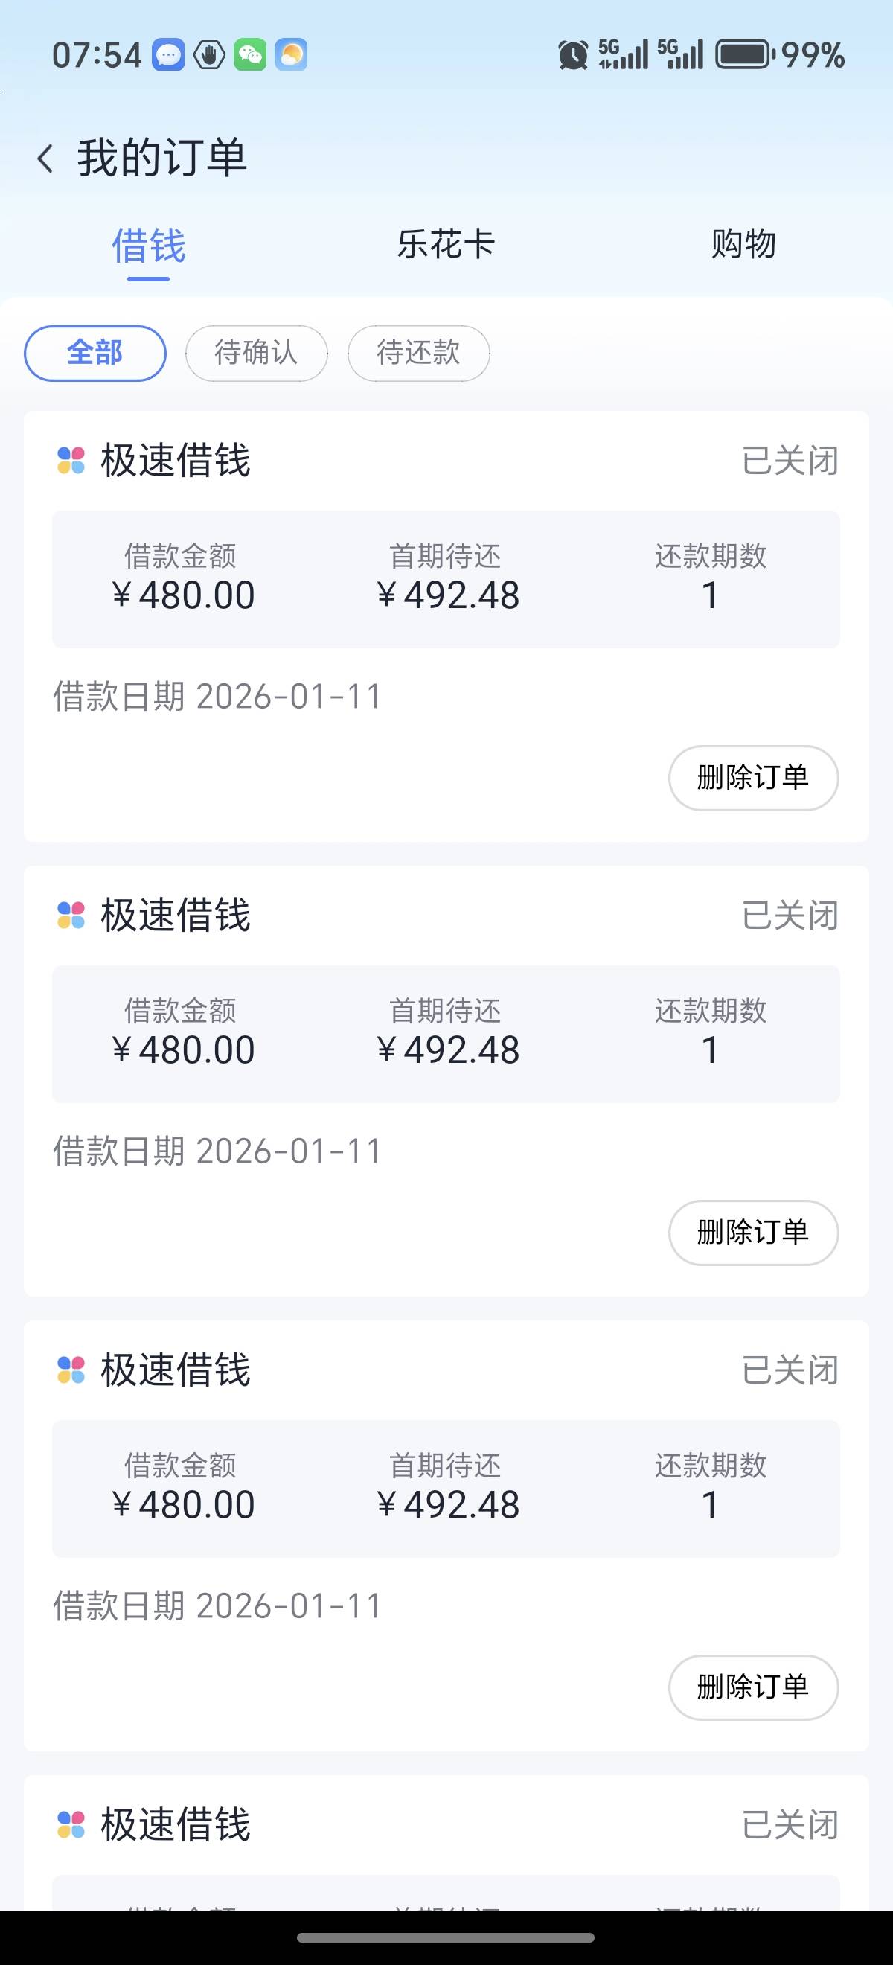The width and height of the screenshot is (893, 1965).
Task: Tap the colorful logo of first 极速借钱 order
Action: tap(71, 461)
